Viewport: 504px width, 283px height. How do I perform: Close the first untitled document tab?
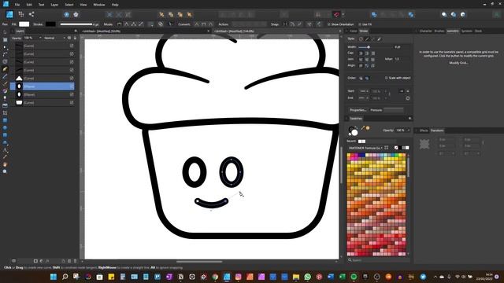tap(208, 31)
